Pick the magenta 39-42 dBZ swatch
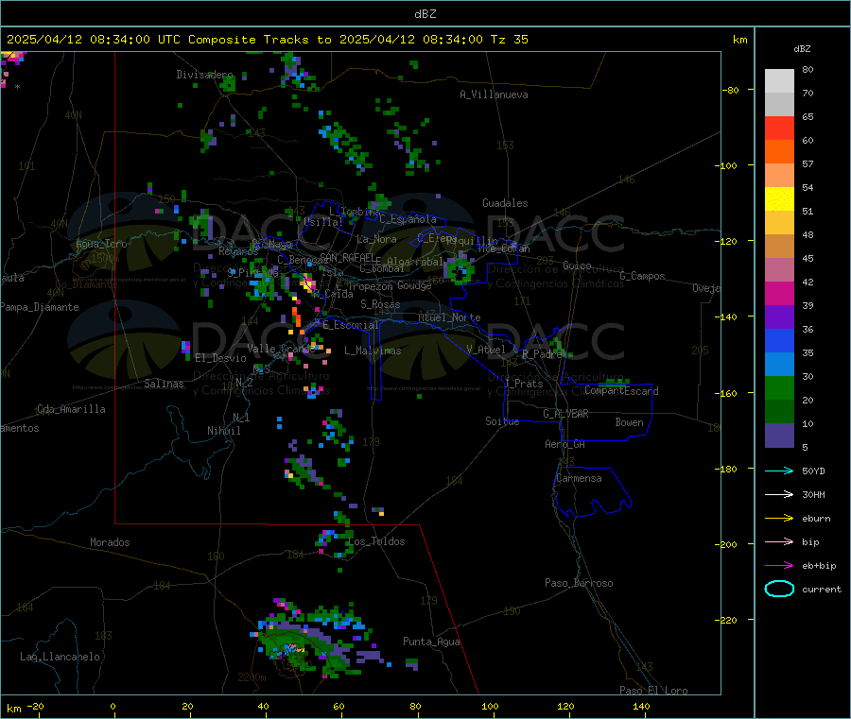Screen dimensions: 851x719 click(779, 293)
